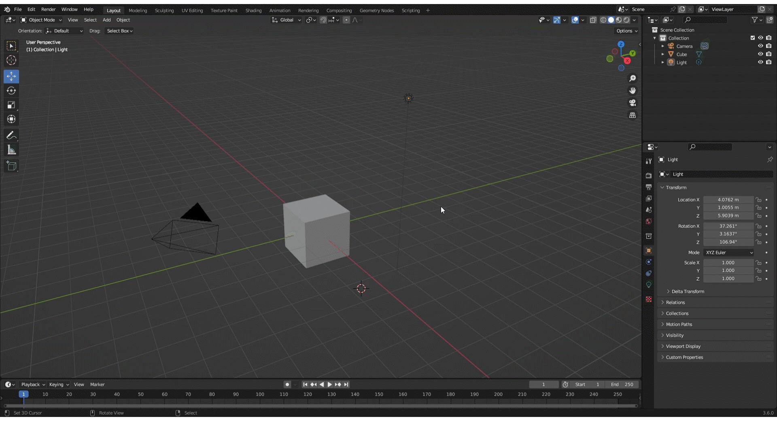Open the Render menu
The image size is (777, 421).
click(x=48, y=9)
